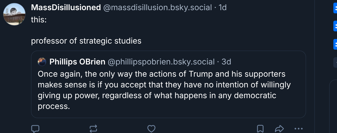The width and height of the screenshot is (337, 133).
Task: Click Phillips OBrien's small avatar
Action: click(42, 62)
